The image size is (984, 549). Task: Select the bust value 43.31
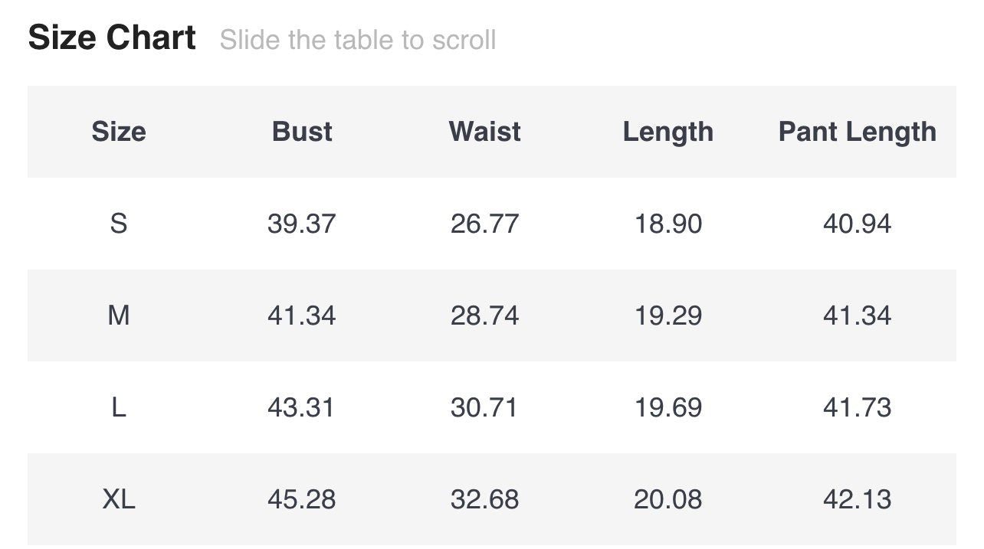[301, 407]
